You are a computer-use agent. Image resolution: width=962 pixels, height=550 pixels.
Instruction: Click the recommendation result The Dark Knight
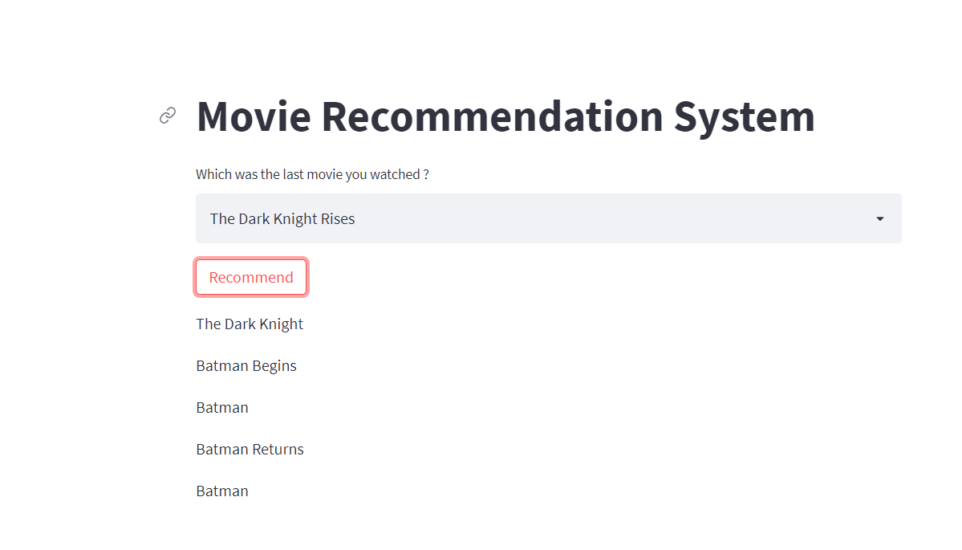pyautogui.click(x=250, y=324)
